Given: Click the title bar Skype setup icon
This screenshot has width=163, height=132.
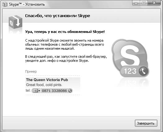Looking at the screenshot, I should pyautogui.click(x=5, y=4).
